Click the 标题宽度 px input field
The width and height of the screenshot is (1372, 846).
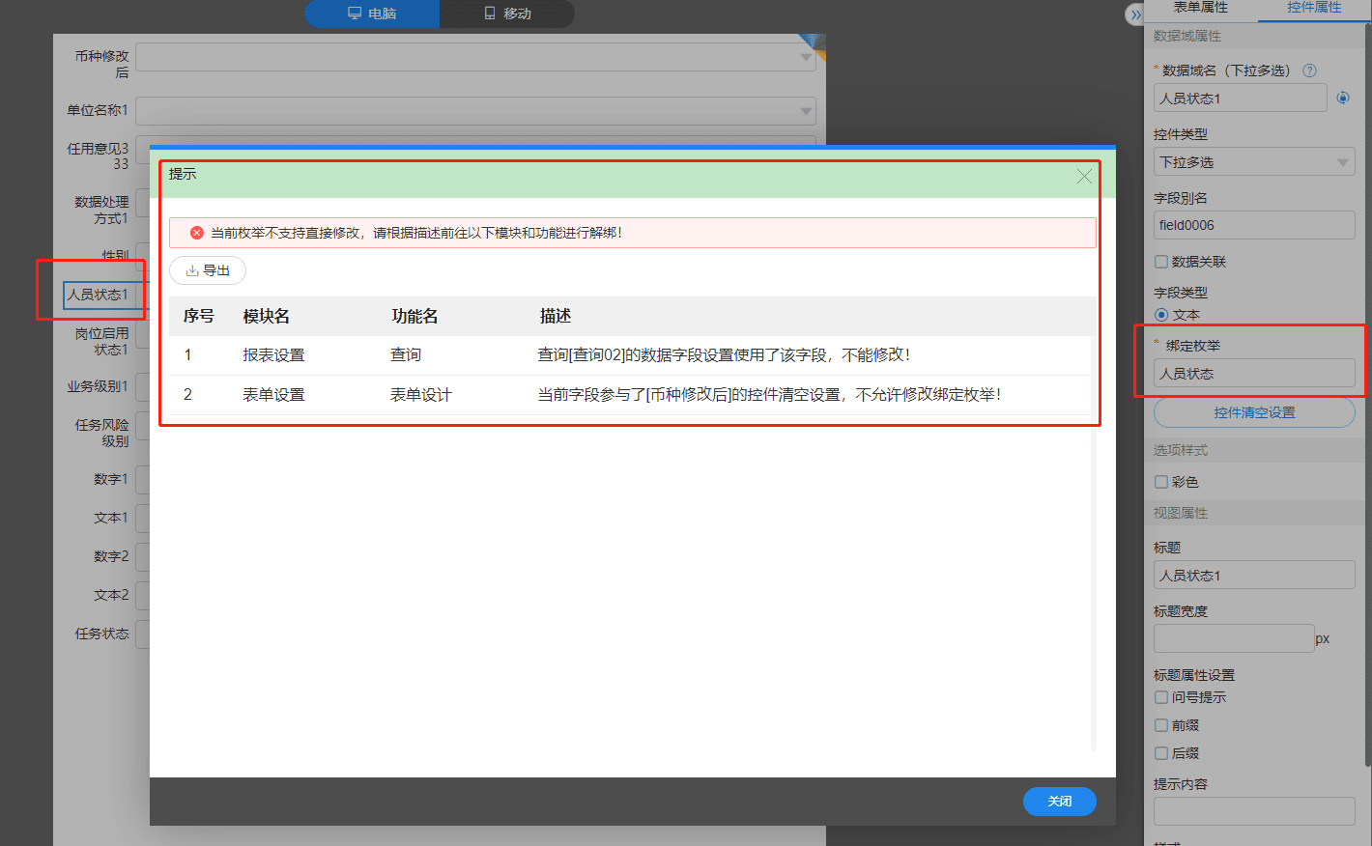[1234, 638]
